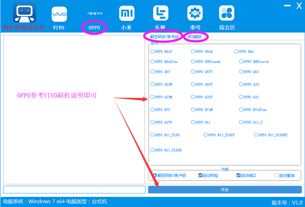Image resolution: width=305 pixels, height=207 pixels.
Task: Select OPPO A53T model
Action: [x=202, y=84]
